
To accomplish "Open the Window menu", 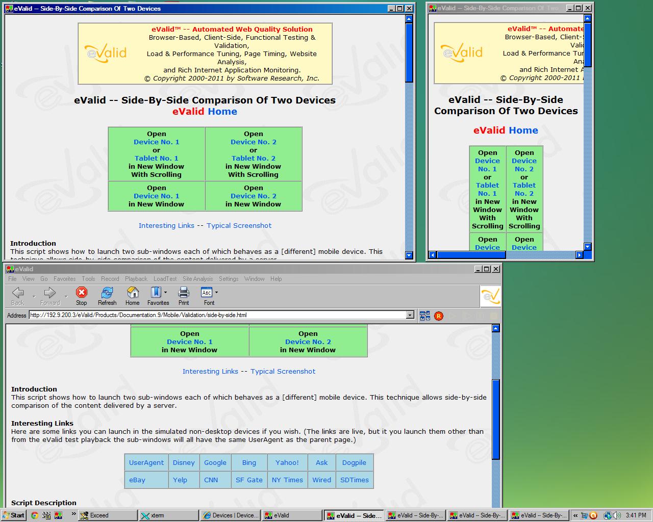I will [254, 279].
